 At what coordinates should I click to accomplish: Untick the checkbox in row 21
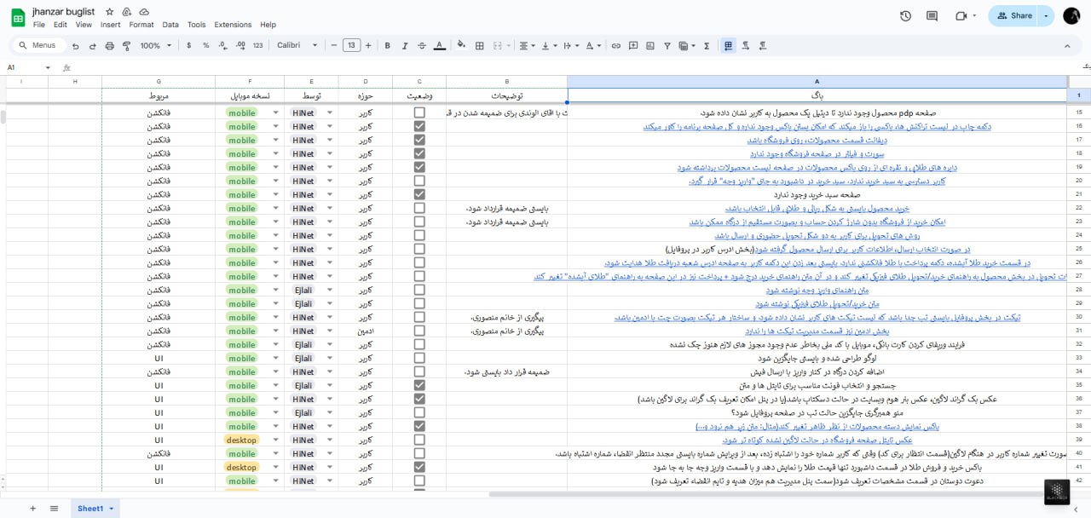[419, 194]
